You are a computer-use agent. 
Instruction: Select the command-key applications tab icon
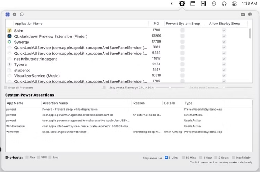tap(7, 14)
